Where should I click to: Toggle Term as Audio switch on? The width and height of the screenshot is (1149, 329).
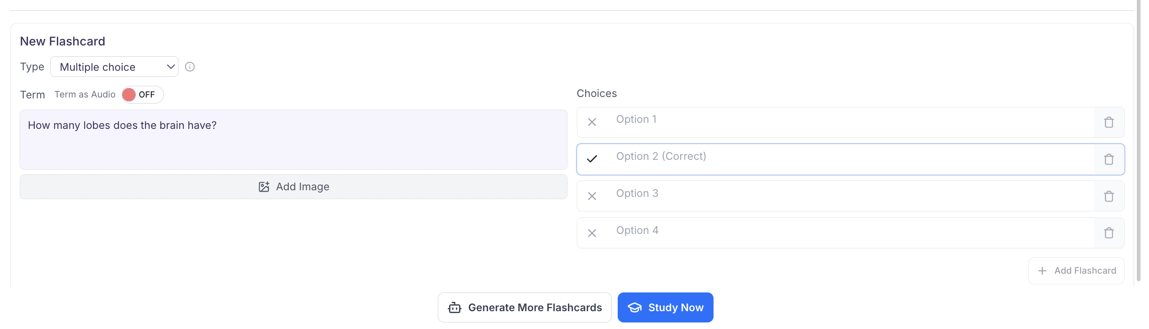[142, 95]
